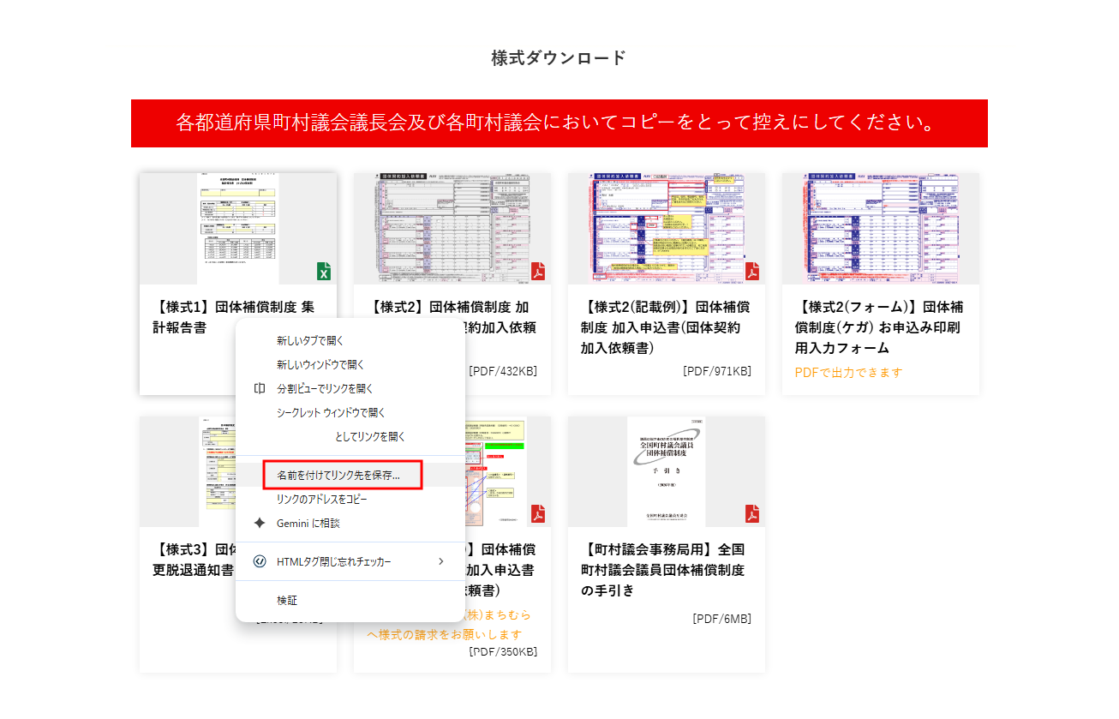Click the '[PDF/432KB]' size label

503,371
